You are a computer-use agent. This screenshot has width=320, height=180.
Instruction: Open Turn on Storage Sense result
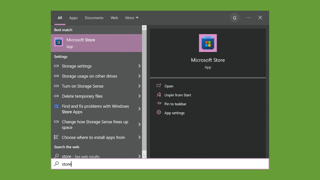point(96,86)
